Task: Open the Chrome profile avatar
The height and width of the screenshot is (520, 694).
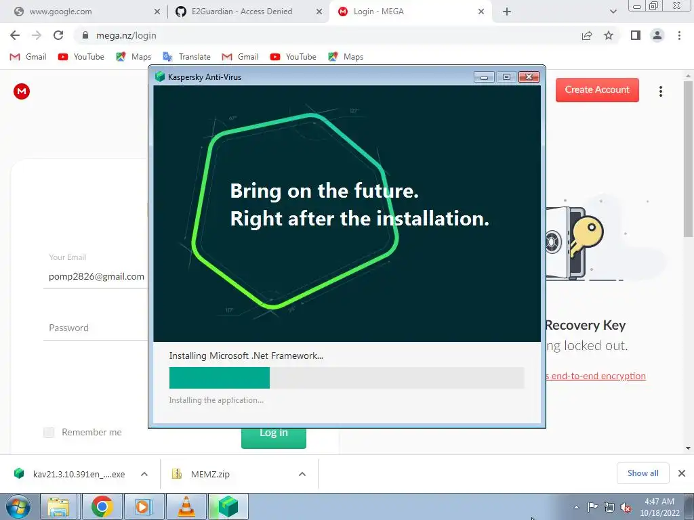Action: coord(657,35)
